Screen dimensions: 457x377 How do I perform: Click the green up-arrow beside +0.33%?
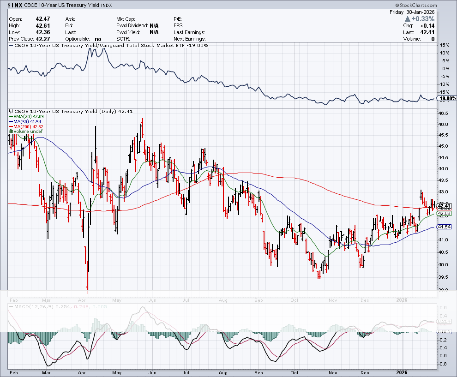point(407,19)
